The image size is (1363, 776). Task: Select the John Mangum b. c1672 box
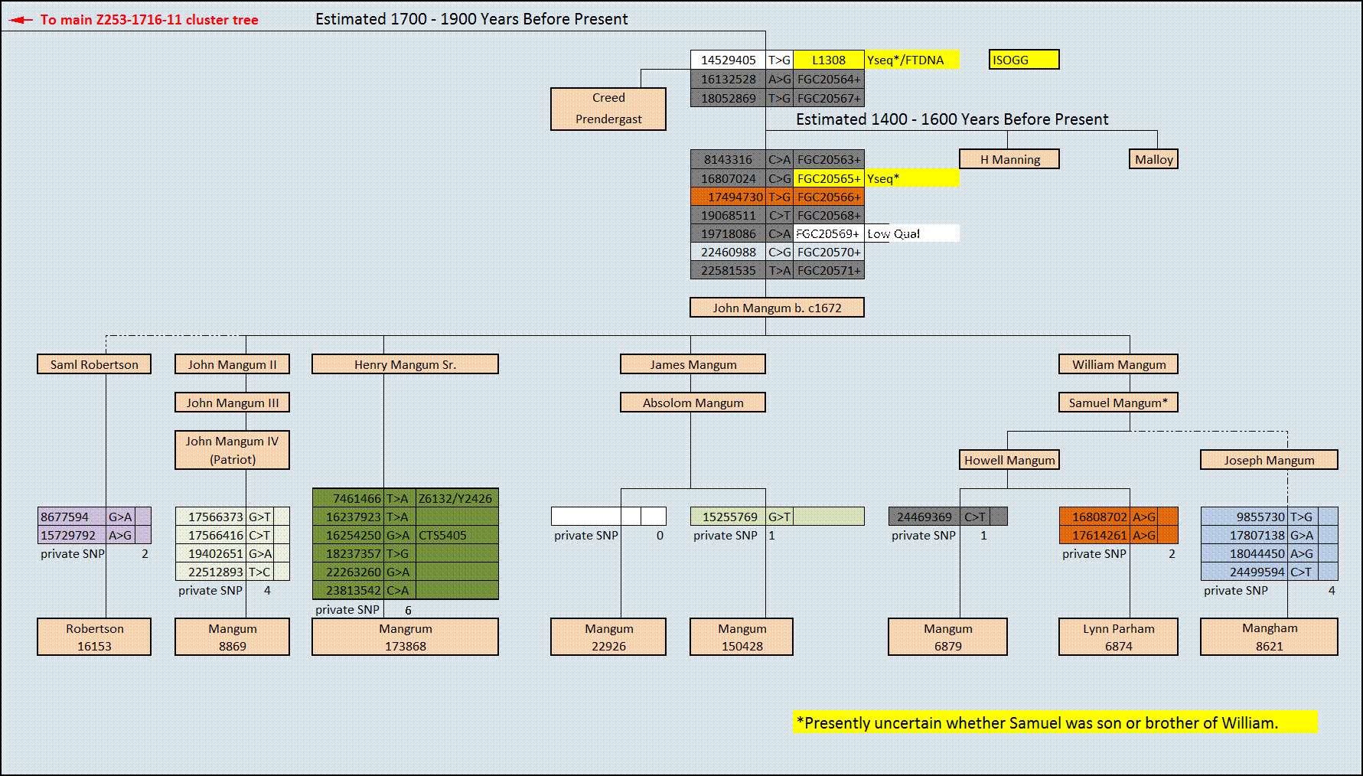pyautogui.click(x=777, y=308)
